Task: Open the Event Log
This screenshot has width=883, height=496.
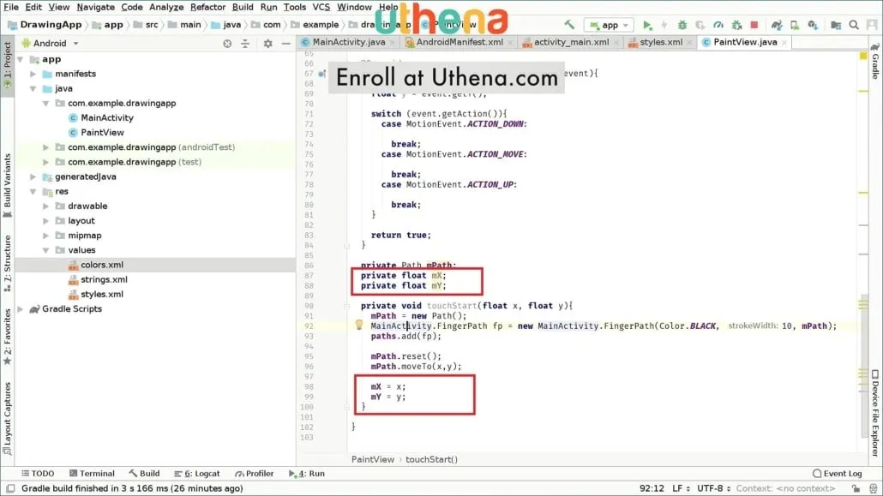Action: pos(838,474)
